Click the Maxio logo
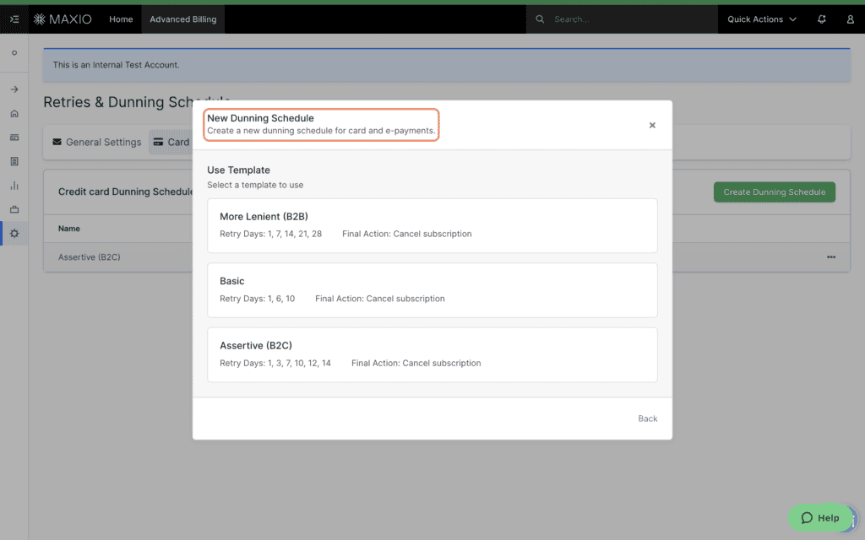This screenshot has height=540, width=865. point(63,19)
